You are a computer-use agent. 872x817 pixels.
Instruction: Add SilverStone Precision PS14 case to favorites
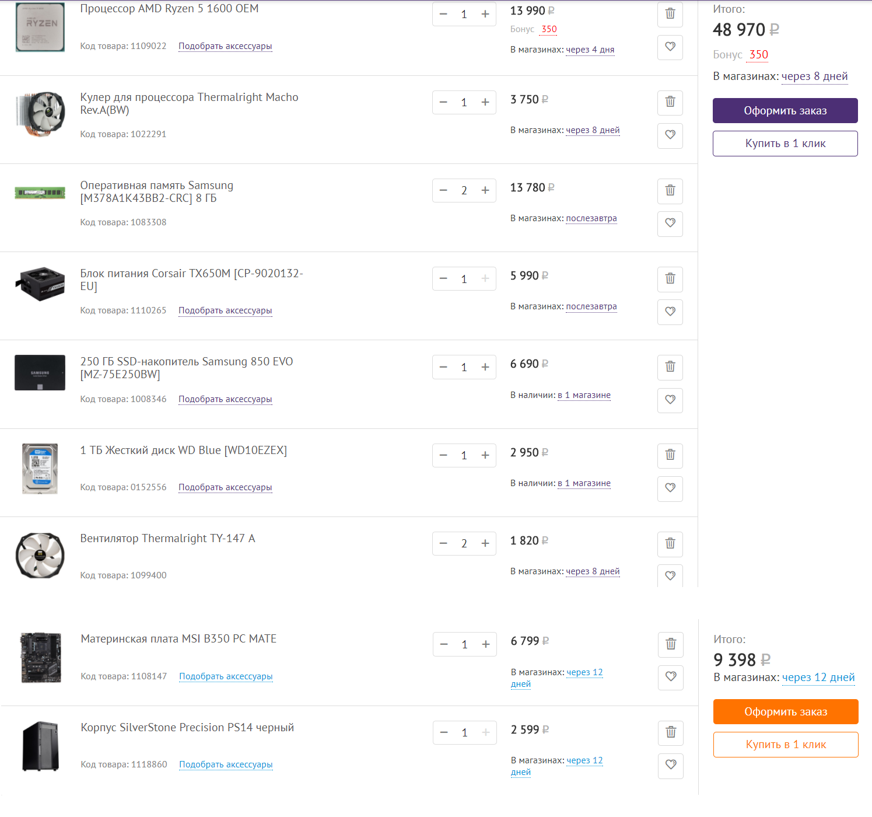[x=670, y=765]
